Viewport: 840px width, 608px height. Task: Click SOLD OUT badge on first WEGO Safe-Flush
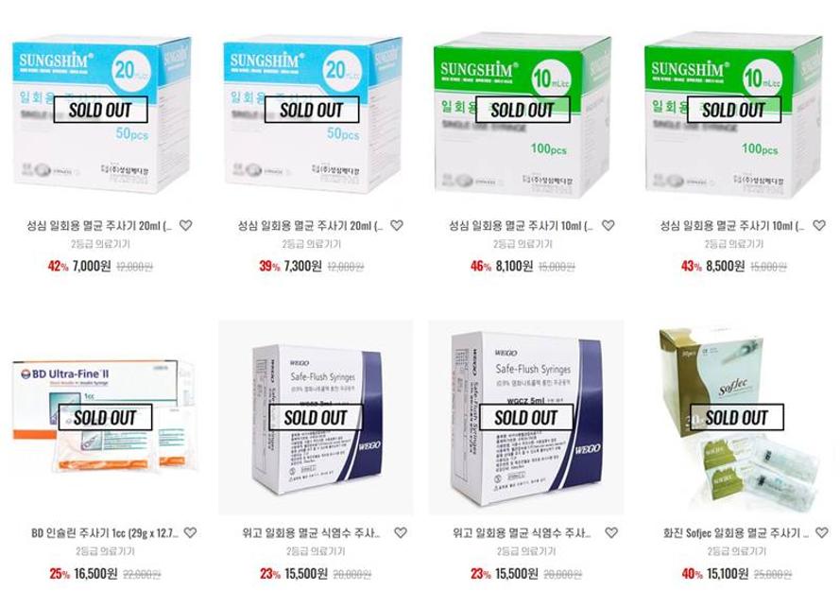click(x=316, y=418)
